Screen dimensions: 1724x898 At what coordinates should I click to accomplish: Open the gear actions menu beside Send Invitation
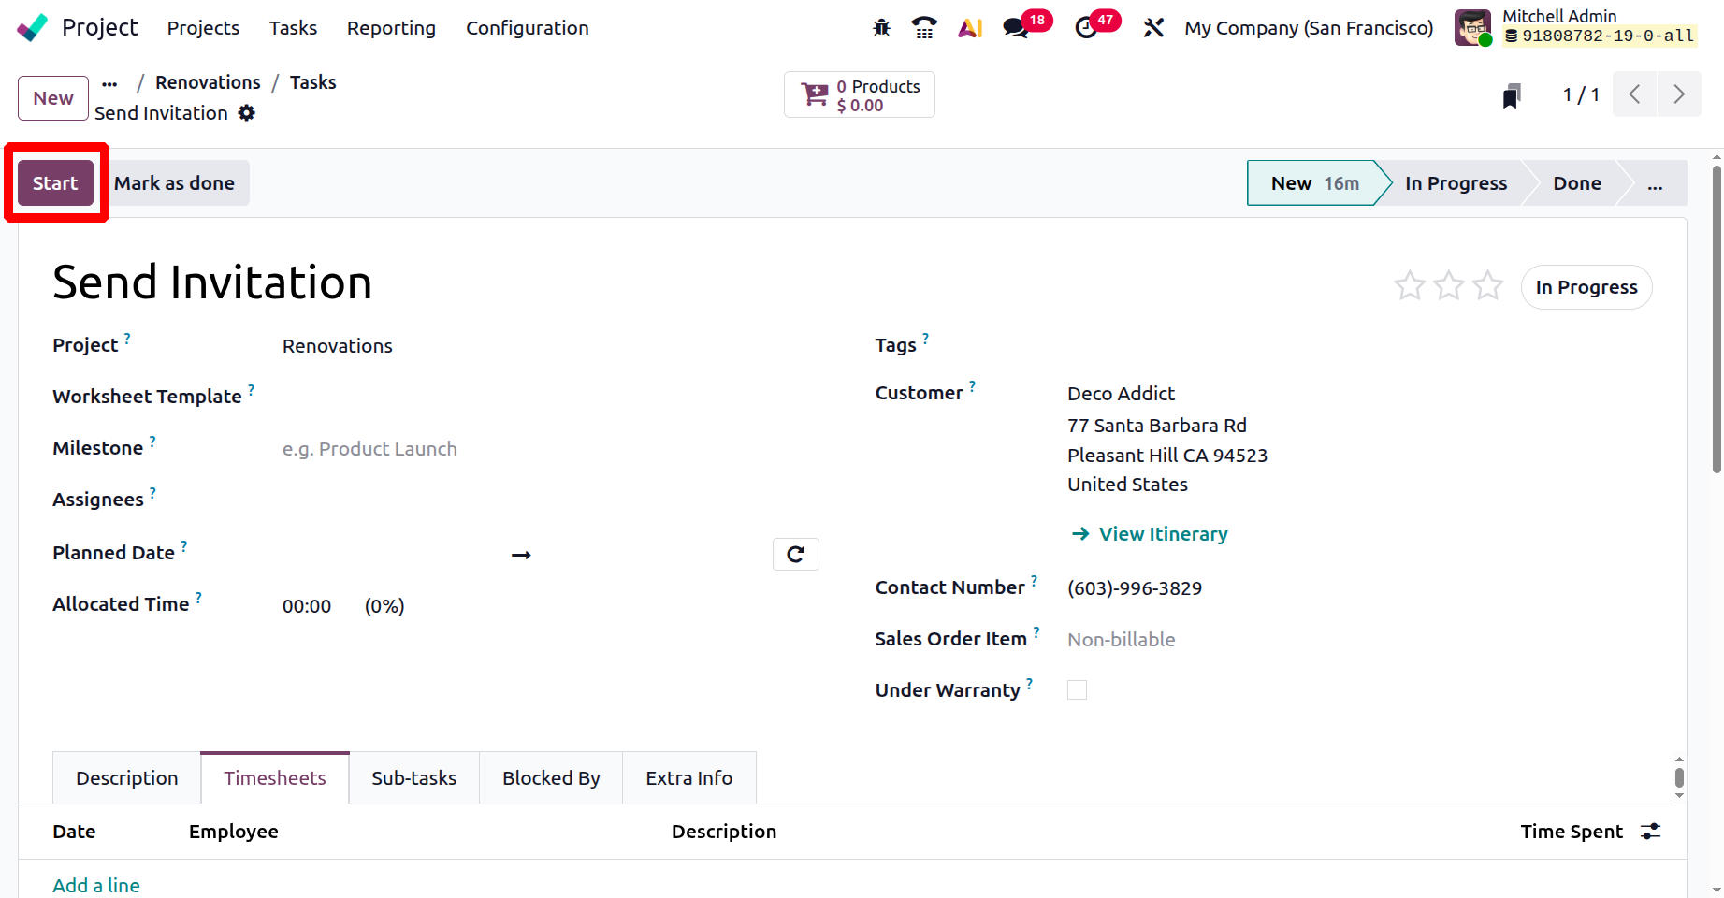[x=247, y=113]
